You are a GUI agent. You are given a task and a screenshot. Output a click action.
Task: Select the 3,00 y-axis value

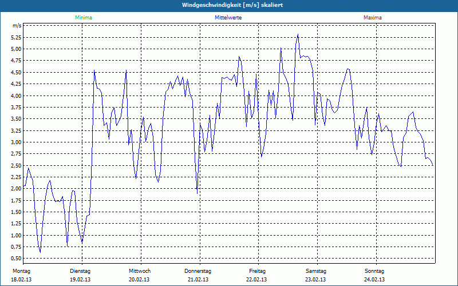(17, 142)
